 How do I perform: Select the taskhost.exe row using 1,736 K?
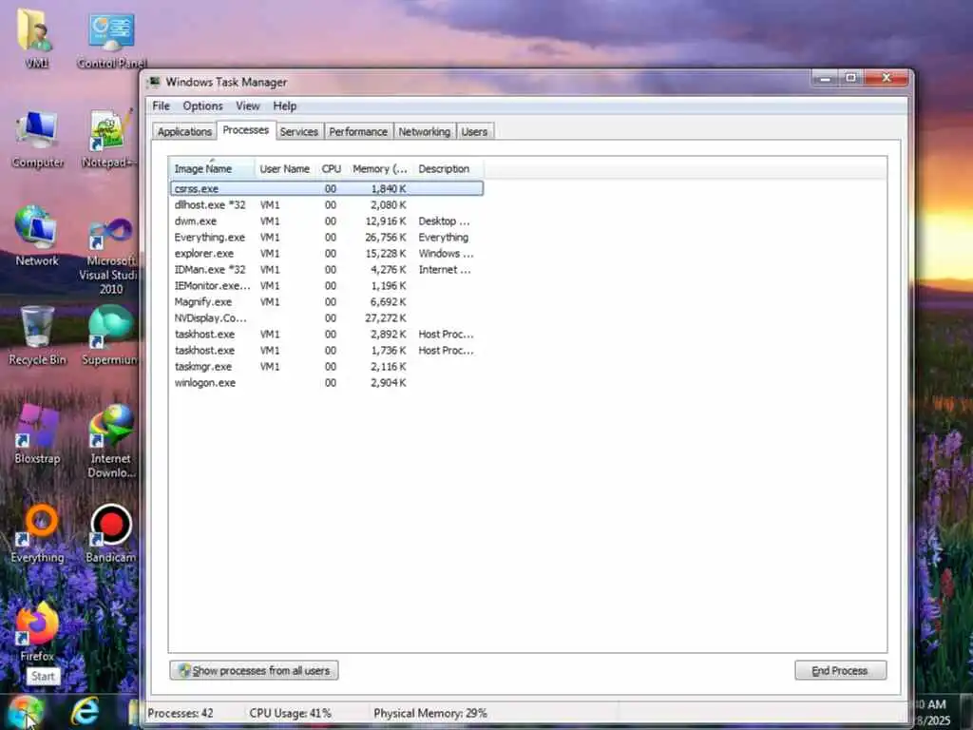pyautogui.click(x=327, y=350)
